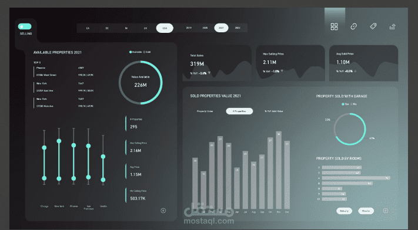
Task: Click the Max Selling Price 2.16M value
Action: 136,151
